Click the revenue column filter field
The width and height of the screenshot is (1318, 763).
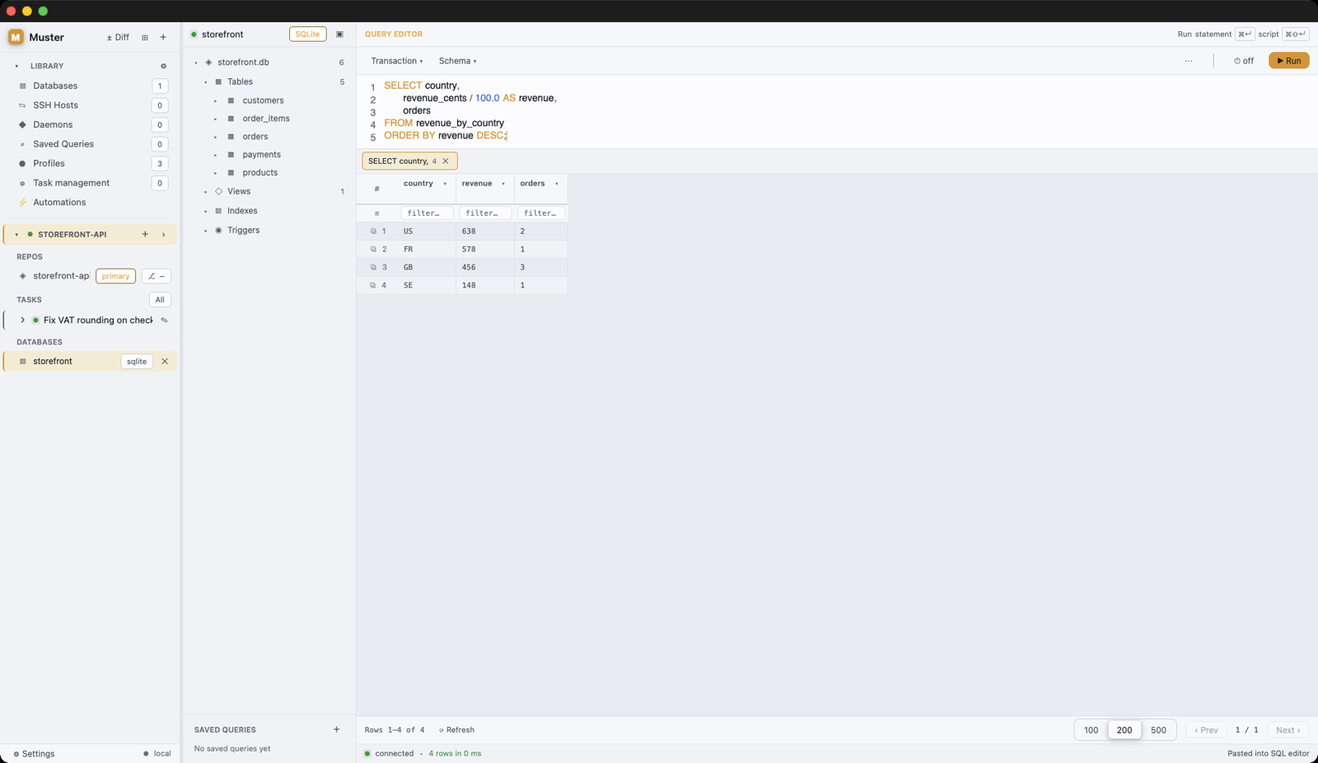pos(484,213)
